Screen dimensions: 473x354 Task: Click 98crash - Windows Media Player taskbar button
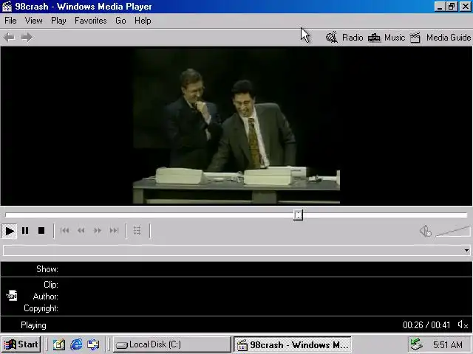tap(293, 344)
